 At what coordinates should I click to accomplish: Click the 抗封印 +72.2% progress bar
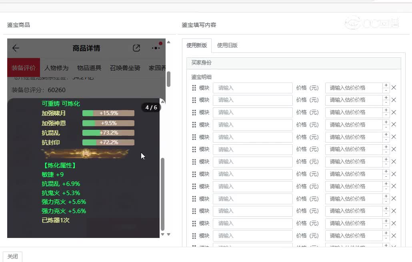click(x=108, y=142)
